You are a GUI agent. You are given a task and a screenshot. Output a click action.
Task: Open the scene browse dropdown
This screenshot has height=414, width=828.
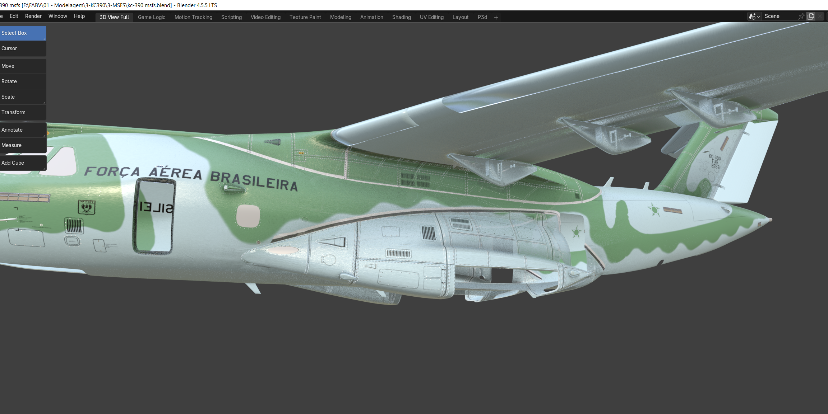click(754, 17)
